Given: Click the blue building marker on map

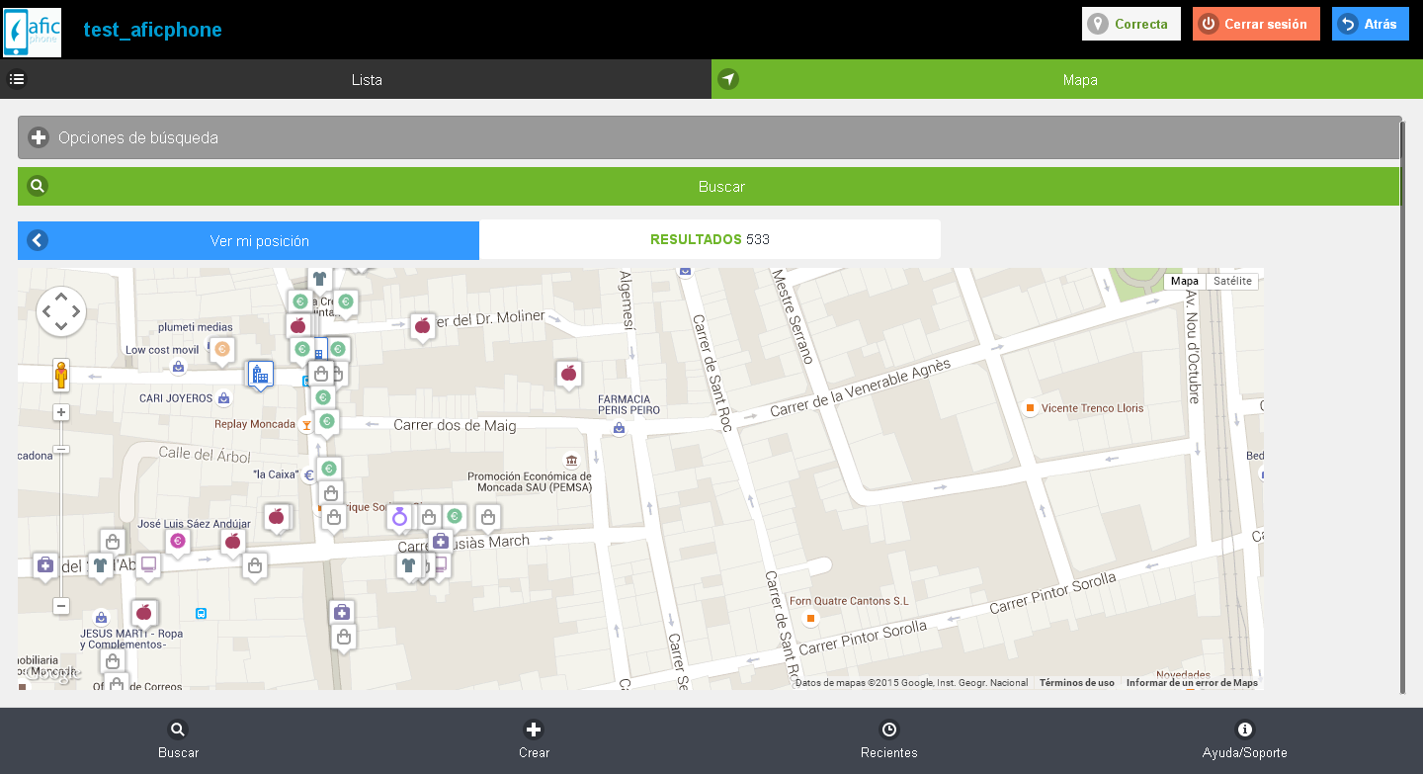Looking at the screenshot, I should [260, 375].
